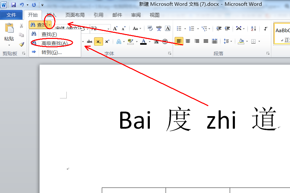Viewport: 290px width, 193px height.
Task: Sort text A to Z
Action: click(x=253, y=28)
